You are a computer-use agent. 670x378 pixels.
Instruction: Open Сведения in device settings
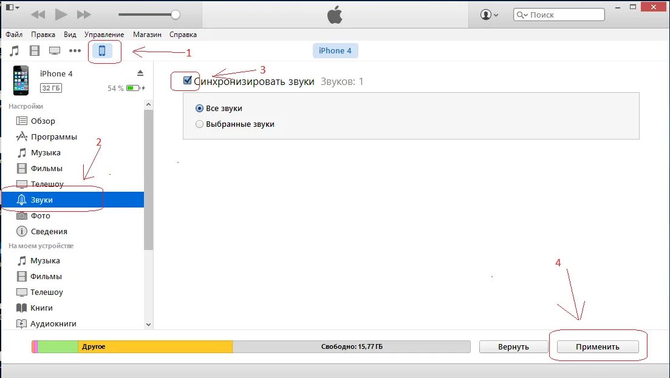click(x=73, y=231)
